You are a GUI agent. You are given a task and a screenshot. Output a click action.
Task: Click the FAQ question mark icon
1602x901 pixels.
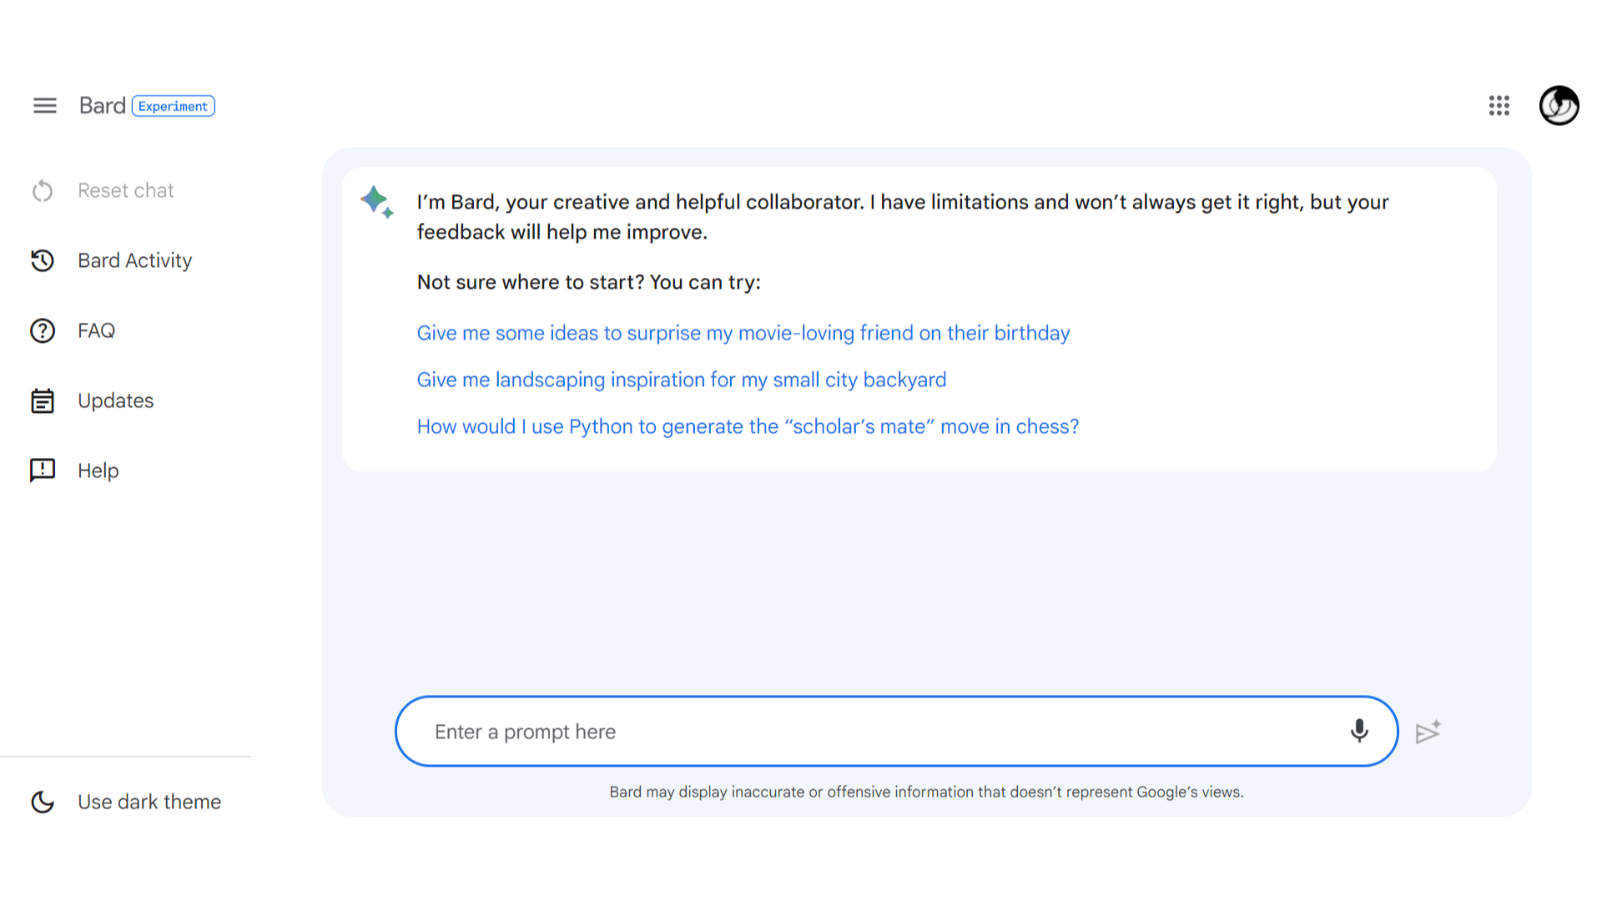click(x=43, y=331)
